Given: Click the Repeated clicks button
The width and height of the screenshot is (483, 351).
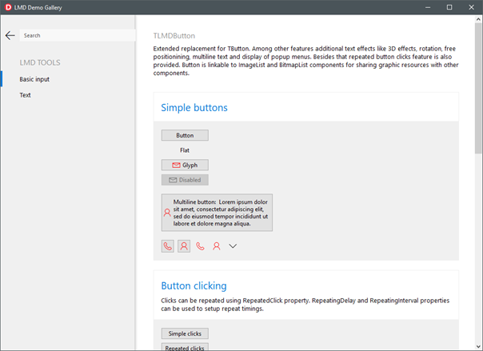Looking at the screenshot, I should pos(185,347).
